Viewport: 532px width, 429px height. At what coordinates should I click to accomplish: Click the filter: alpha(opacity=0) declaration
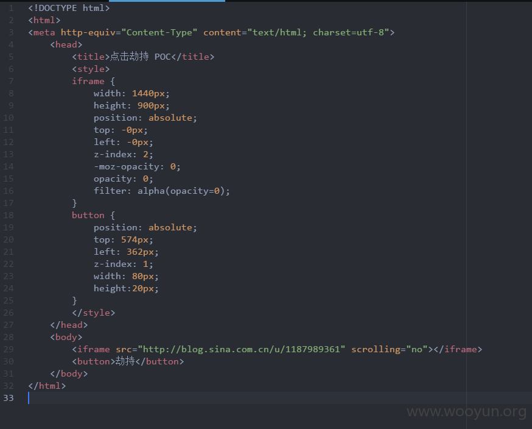point(162,191)
